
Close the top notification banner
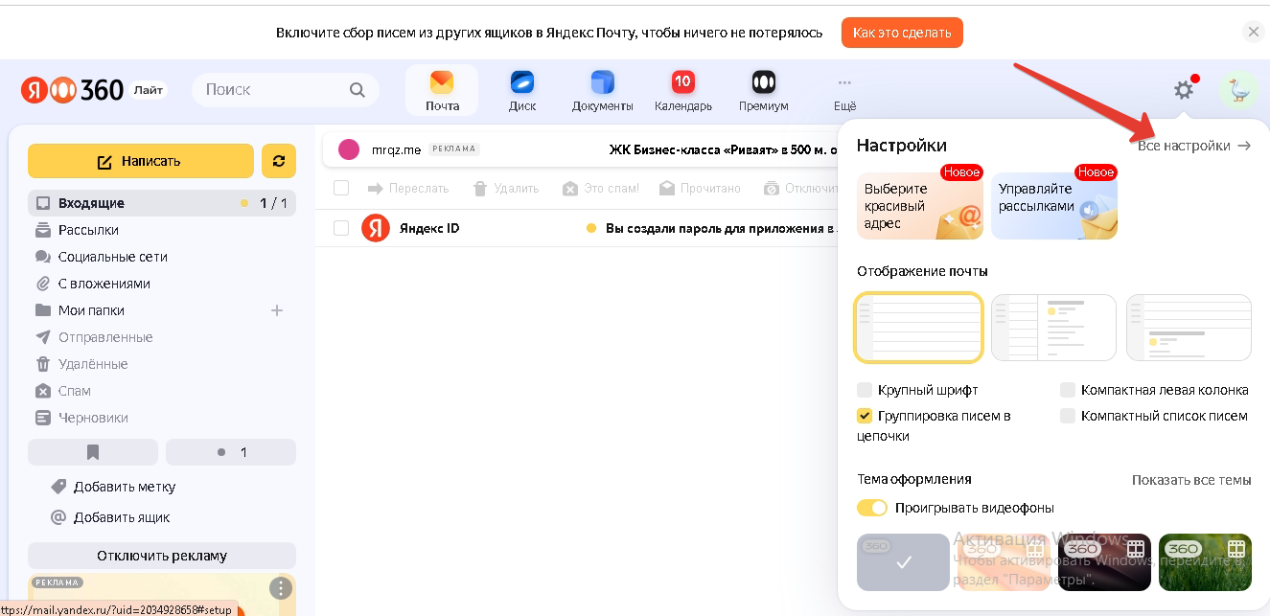[x=1253, y=32]
